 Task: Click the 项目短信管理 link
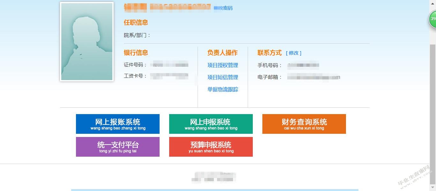coord(223,77)
